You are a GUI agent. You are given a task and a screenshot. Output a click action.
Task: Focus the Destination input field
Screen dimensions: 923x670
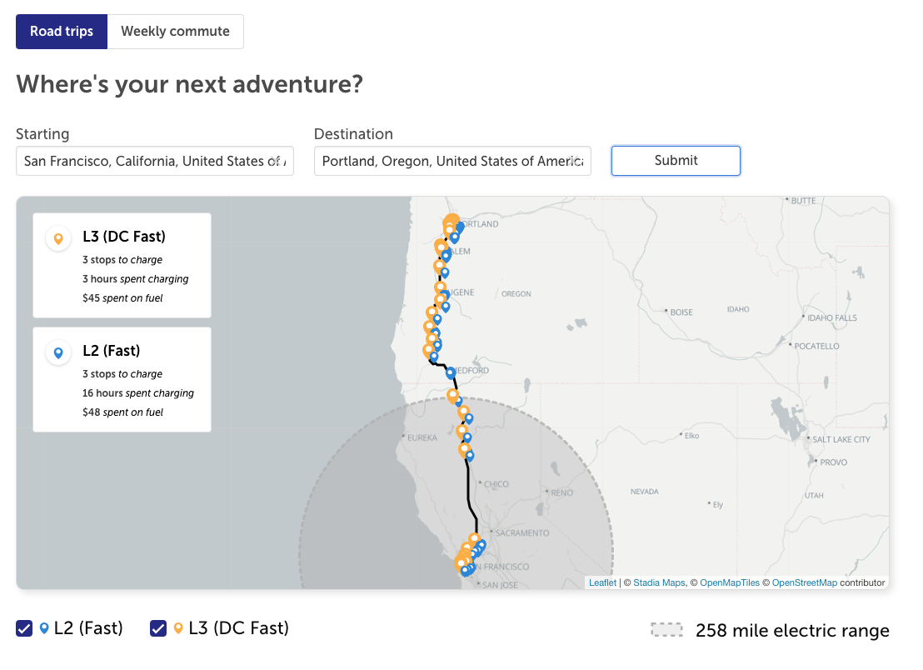[452, 161]
